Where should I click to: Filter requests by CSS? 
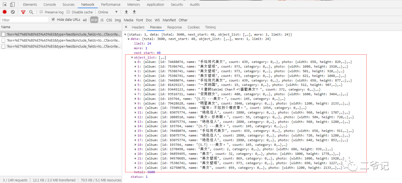click(x=109, y=20)
